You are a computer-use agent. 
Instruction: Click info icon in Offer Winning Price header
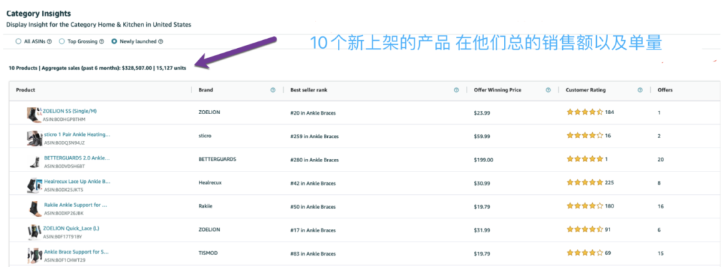pos(548,90)
